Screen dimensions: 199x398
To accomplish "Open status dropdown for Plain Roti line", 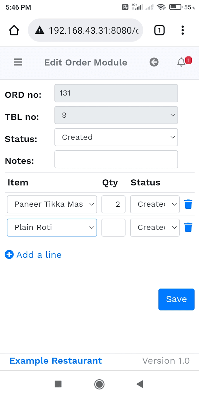I will point(155,227).
